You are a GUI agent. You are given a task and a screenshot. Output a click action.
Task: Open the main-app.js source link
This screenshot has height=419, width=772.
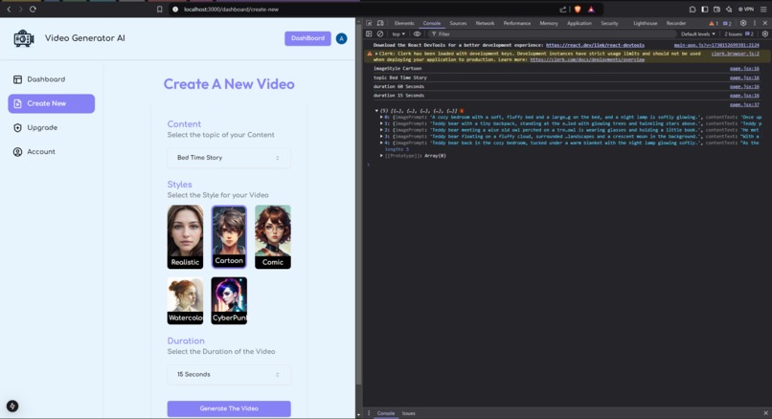tap(716, 45)
